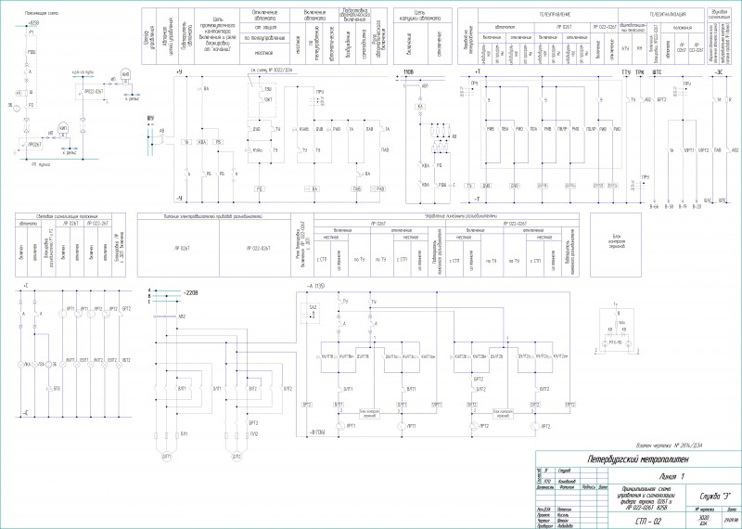Click the "ДЛТ2" motor symbol

pyautogui.click(x=237, y=457)
